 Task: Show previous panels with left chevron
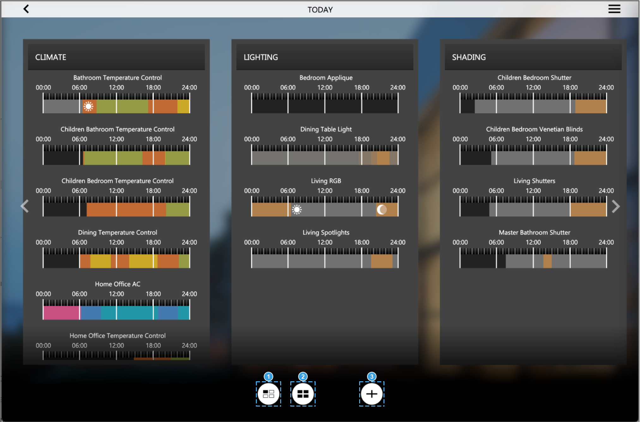coord(25,206)
